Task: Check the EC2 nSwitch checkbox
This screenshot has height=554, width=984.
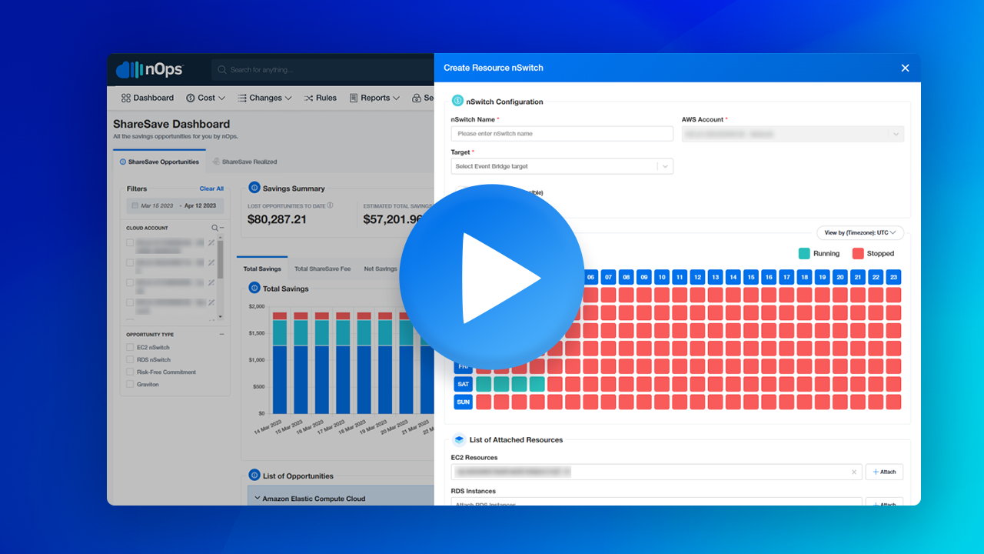Action: coord(130,347)
